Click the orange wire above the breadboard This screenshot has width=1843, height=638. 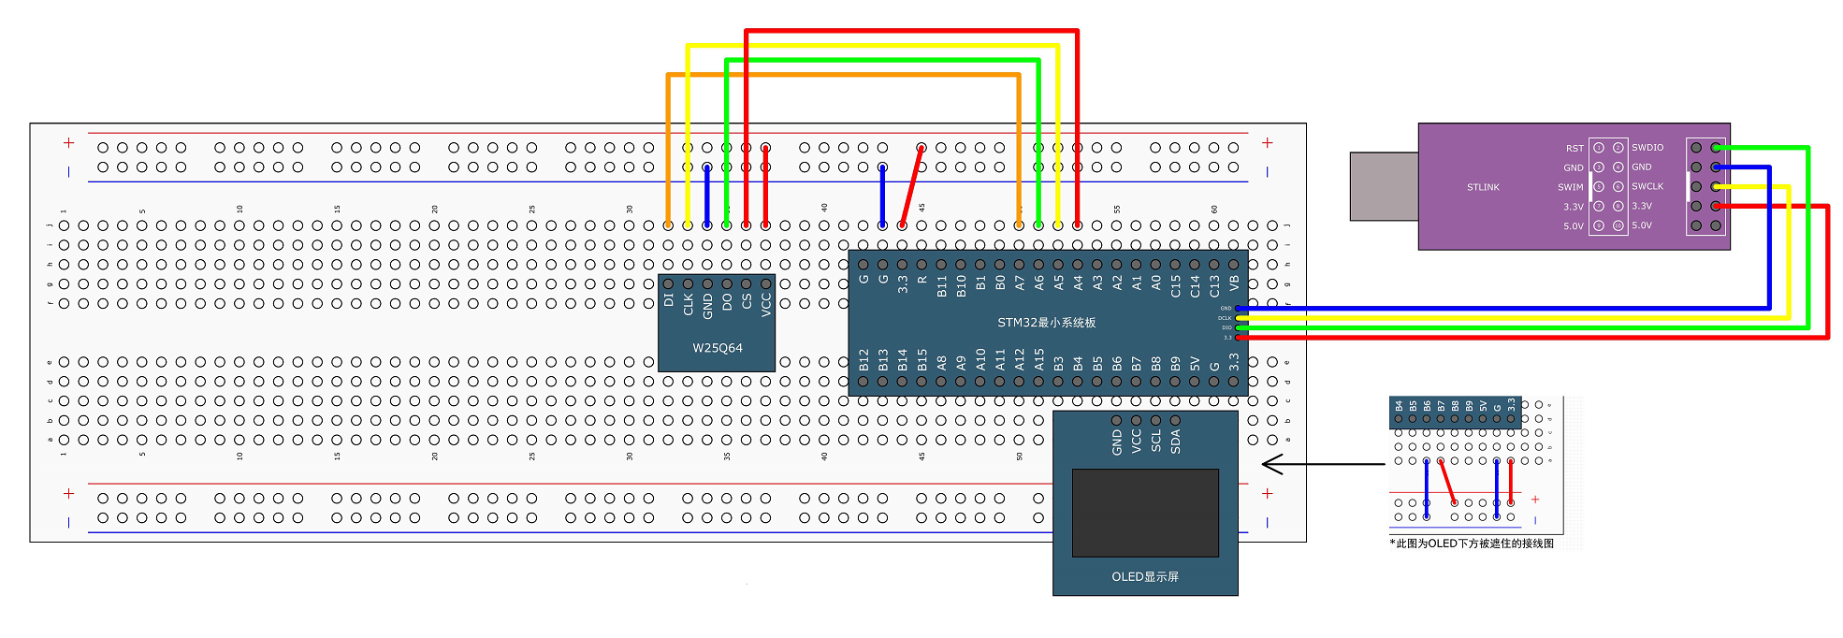(842, 75)
